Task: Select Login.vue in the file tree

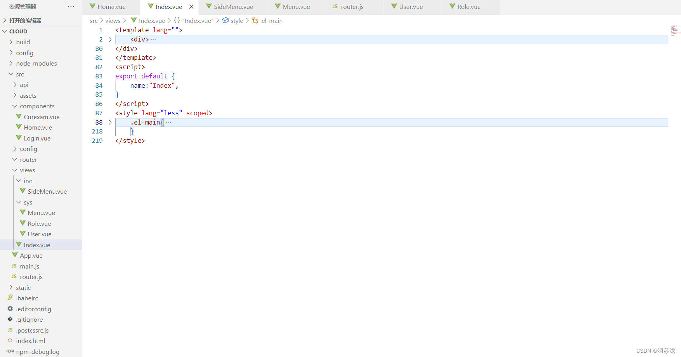Action: (x=37, y=138)
